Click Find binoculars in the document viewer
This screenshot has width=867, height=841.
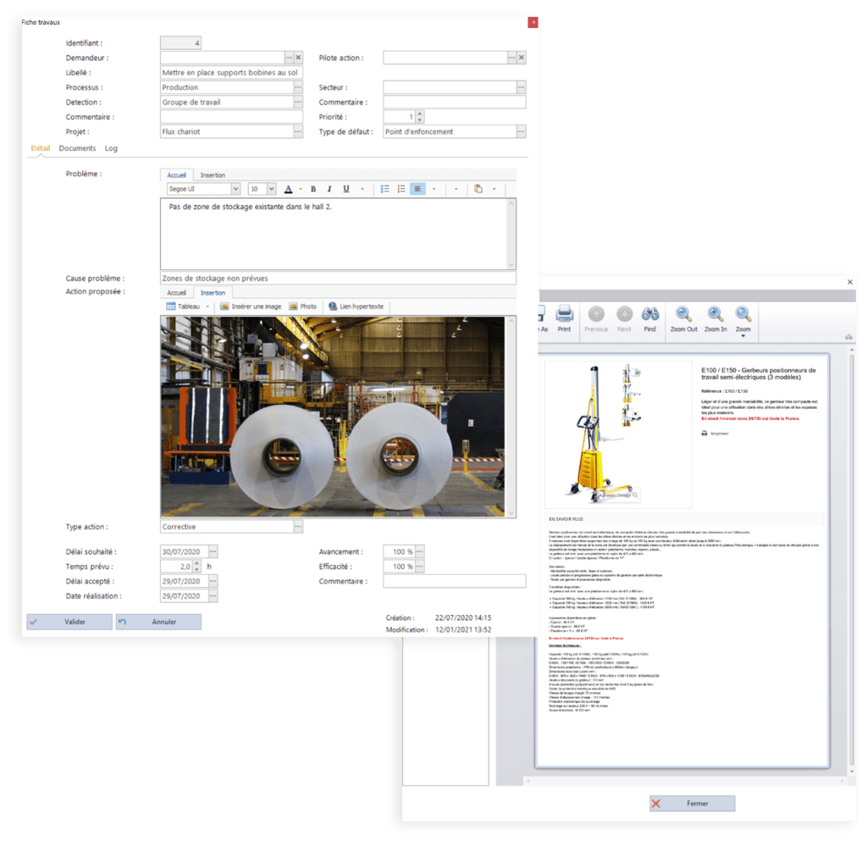[649, 319]
